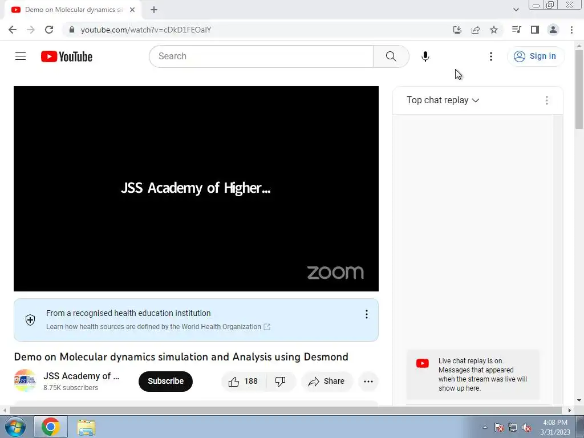The image size is (584, 438).
Task: Open the JSS Academy of ... channel name
Action: 81,376
